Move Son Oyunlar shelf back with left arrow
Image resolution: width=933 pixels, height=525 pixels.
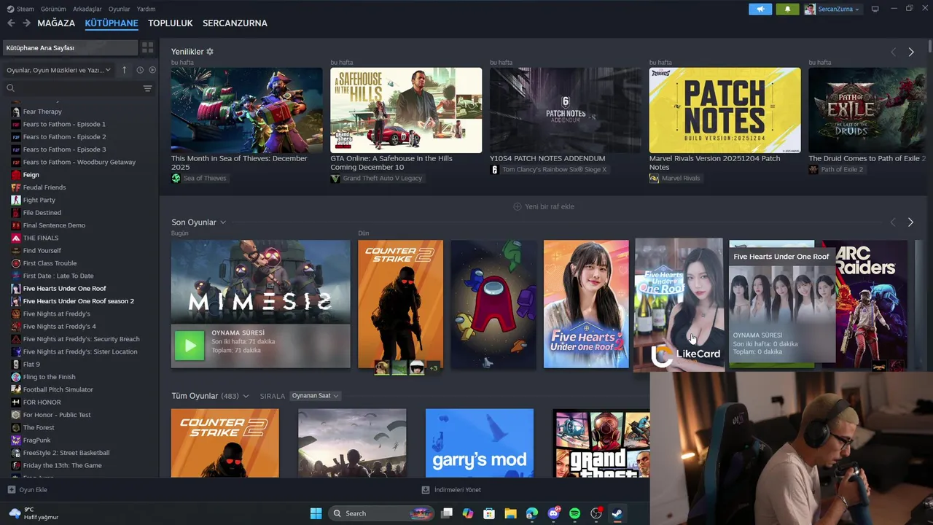point(893,222)
